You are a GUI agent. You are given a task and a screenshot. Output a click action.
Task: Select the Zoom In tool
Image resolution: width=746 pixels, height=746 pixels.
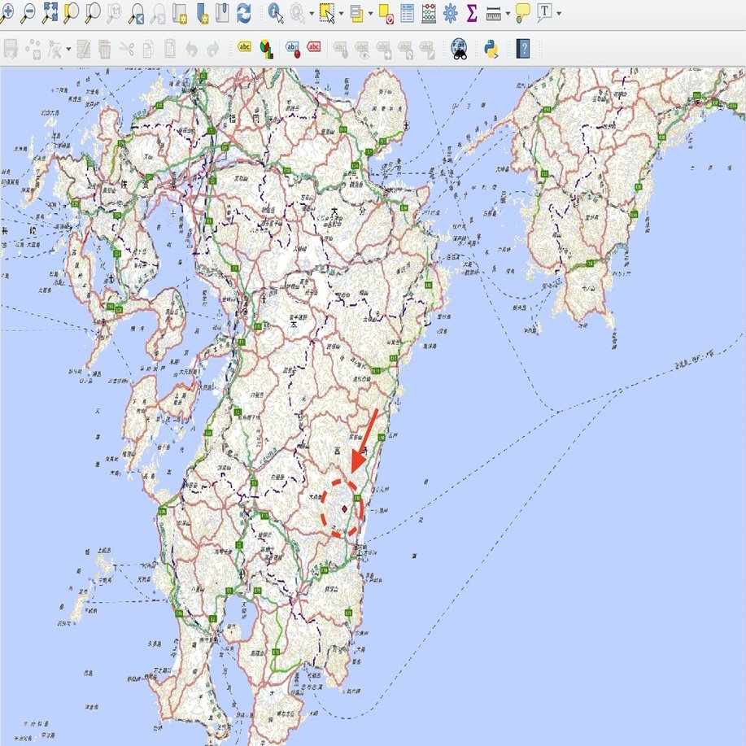[9, 13]
